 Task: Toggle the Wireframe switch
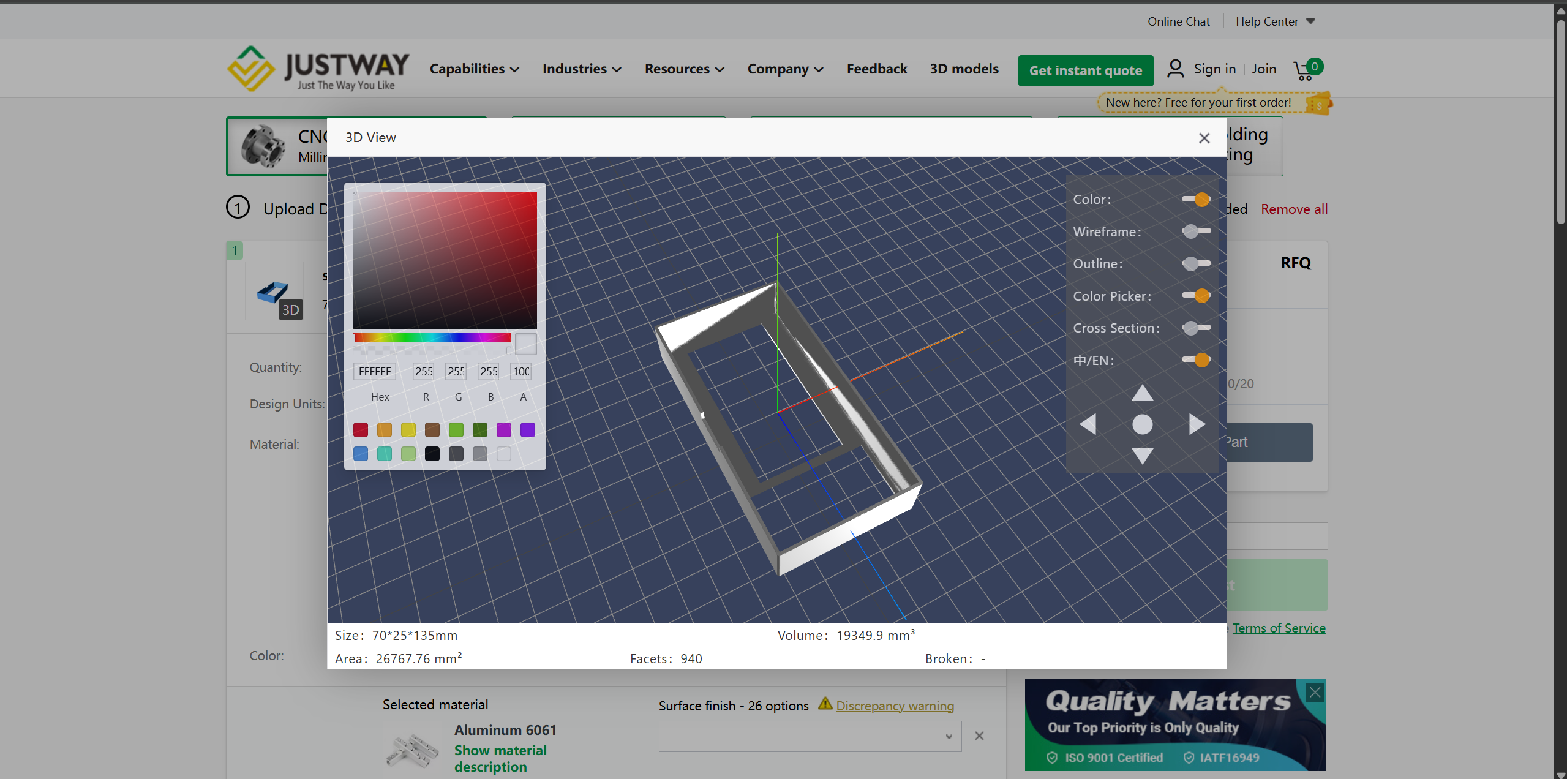(x=1196, y=231)
